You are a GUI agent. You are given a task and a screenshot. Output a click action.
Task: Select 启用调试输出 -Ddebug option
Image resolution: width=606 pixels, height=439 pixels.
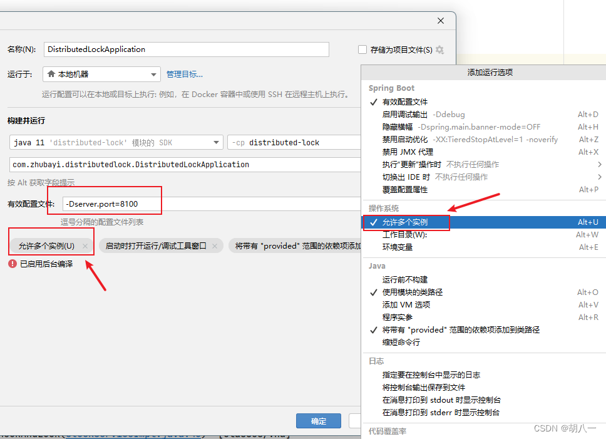(x=484, y=115)
